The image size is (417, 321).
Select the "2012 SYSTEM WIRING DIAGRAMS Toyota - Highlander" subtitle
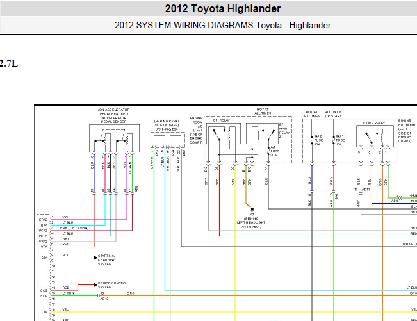pos(223,25)
